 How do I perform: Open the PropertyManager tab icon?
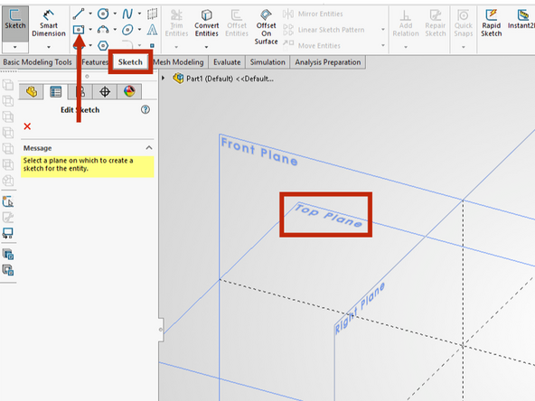56,92
